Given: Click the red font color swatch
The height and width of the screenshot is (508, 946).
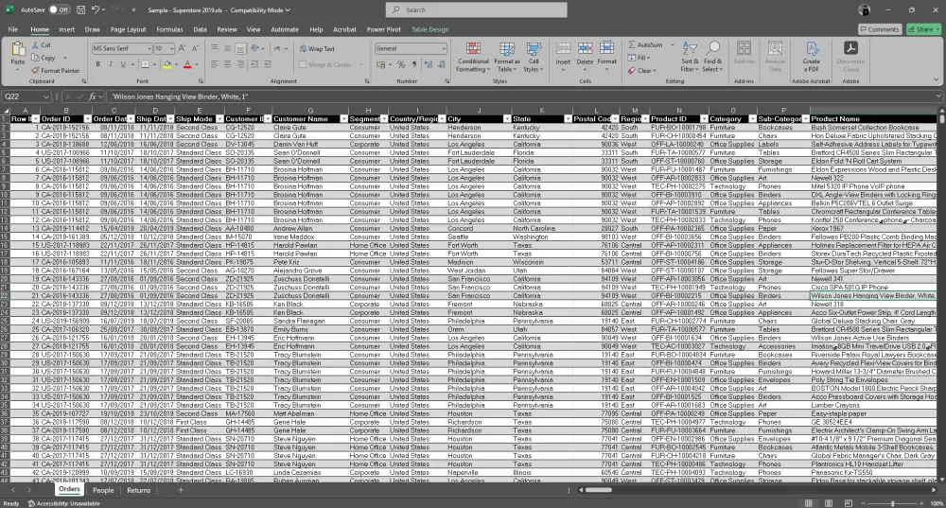Looking at the screenshot, I should 187,64.
